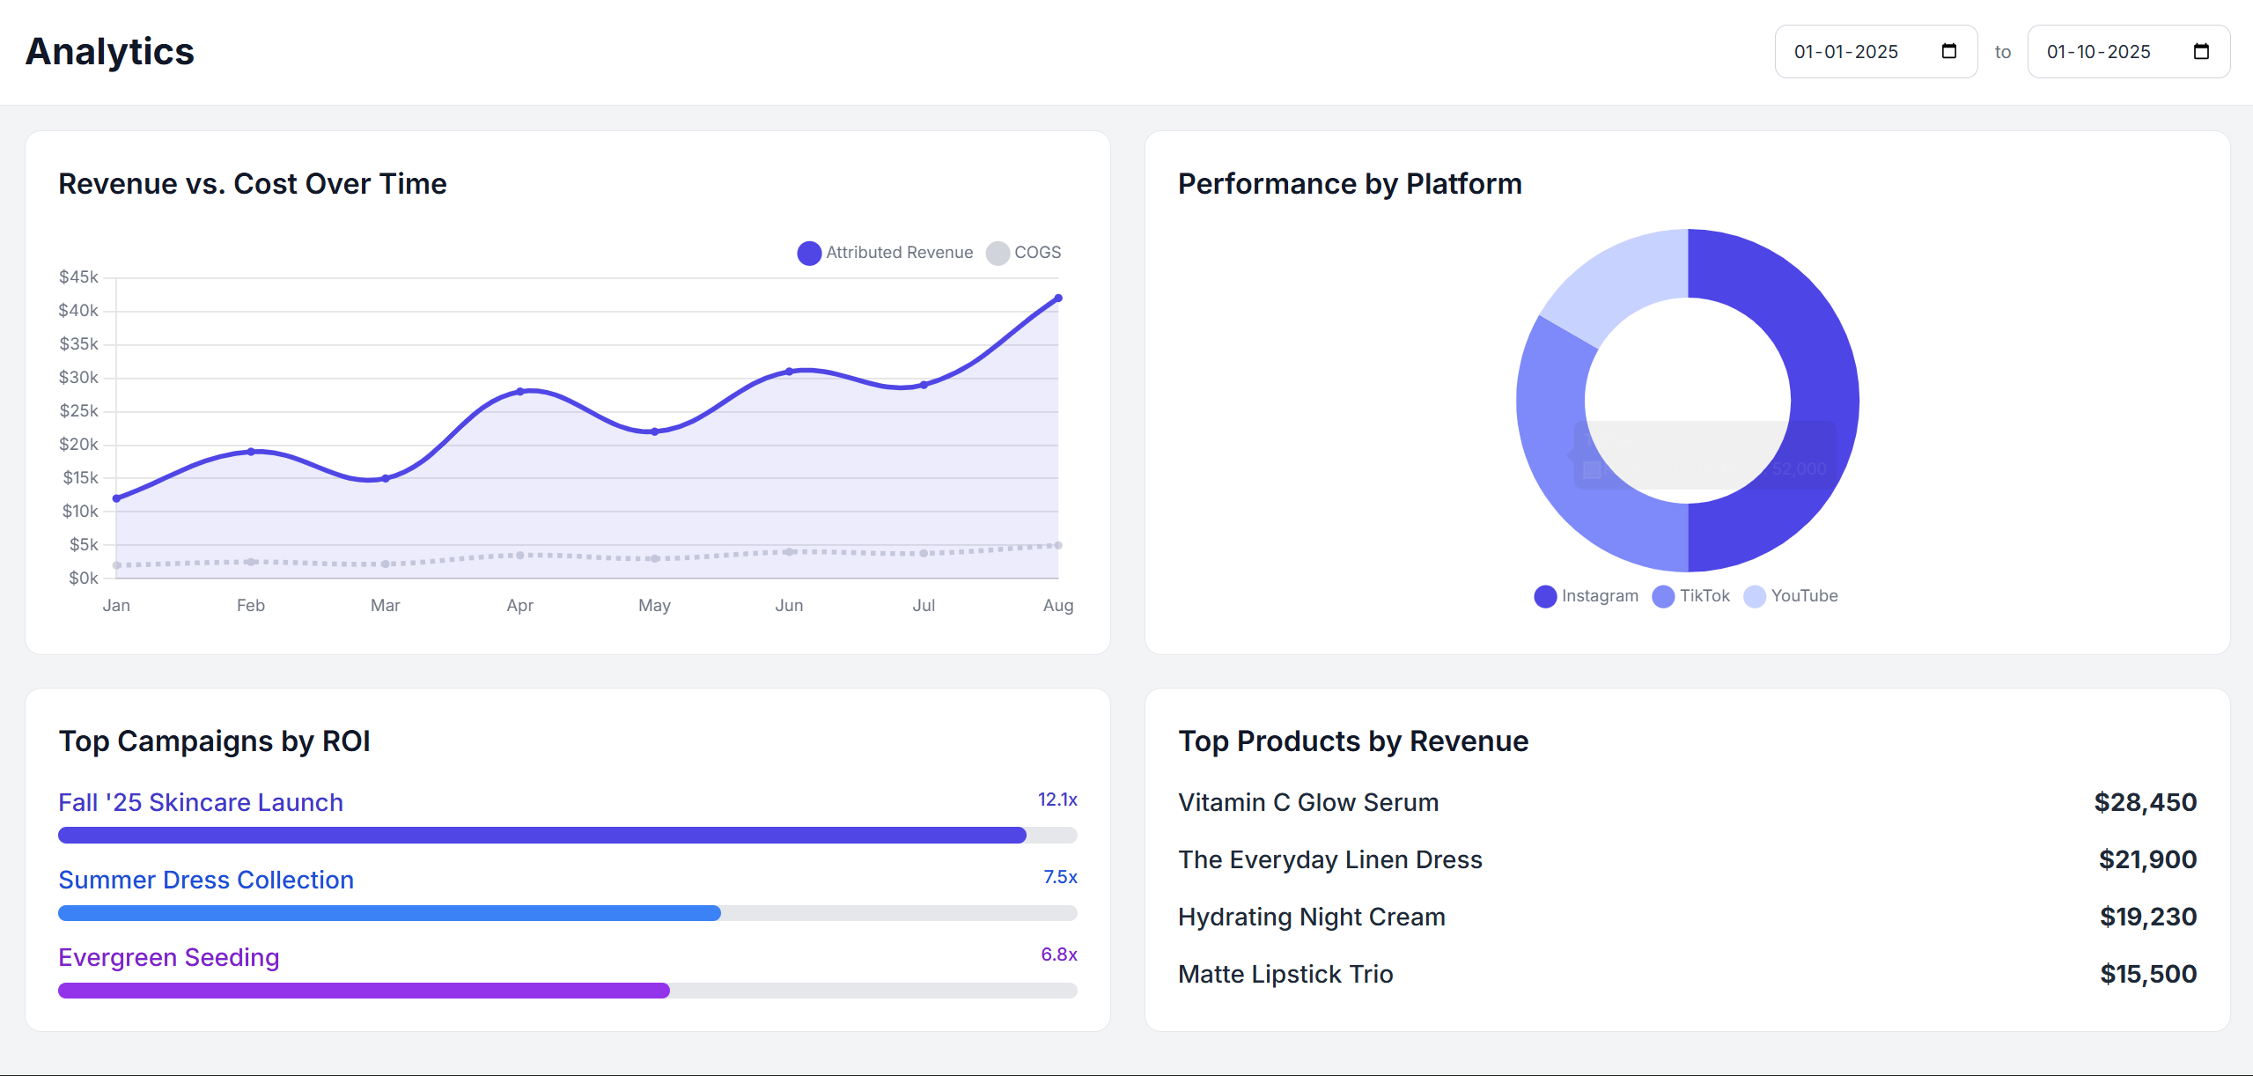The height and width of the screenshot is (1076, 2253).
Task: Open Fall '25 Skincare Launch campaign
Action: 201,802
